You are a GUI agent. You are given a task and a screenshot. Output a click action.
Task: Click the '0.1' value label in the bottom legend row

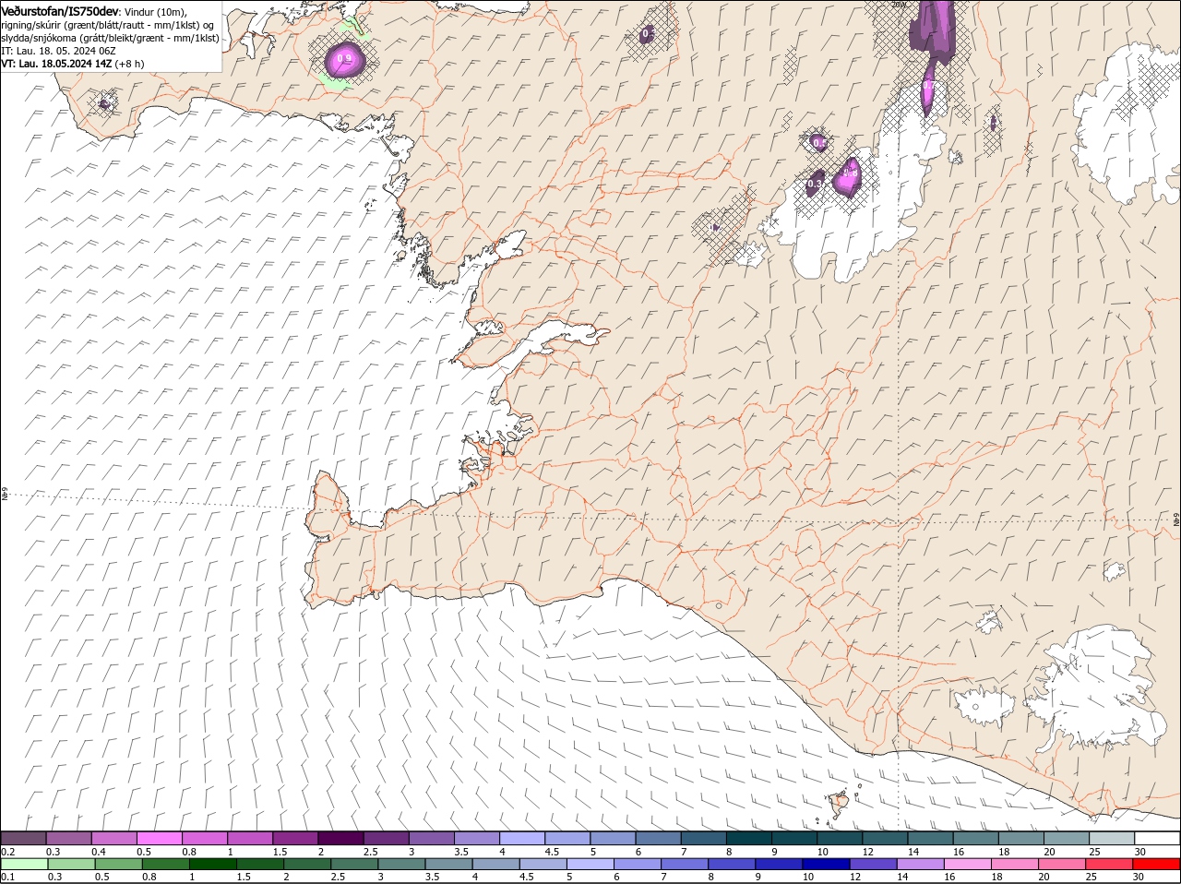[x=7, y=877]
